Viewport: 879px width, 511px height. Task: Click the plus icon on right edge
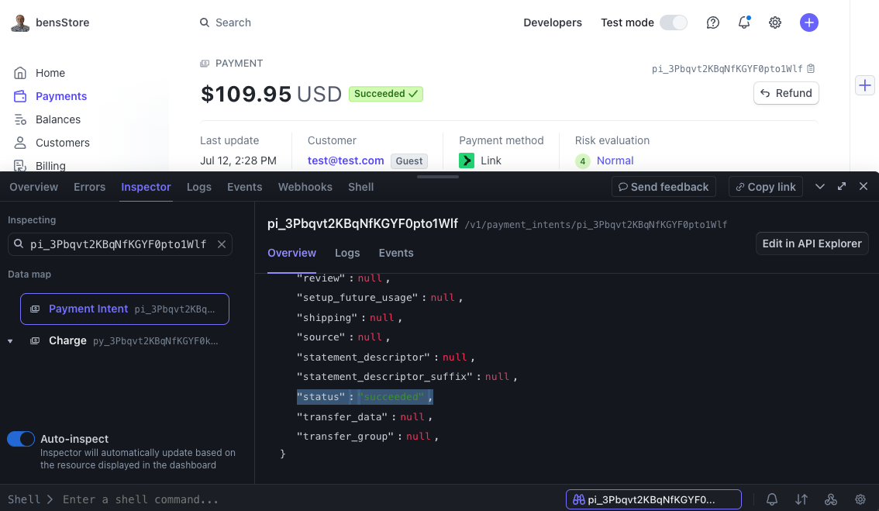865,85
